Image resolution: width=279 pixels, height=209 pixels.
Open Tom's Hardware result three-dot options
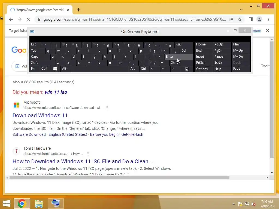click(x=88, y=154)
